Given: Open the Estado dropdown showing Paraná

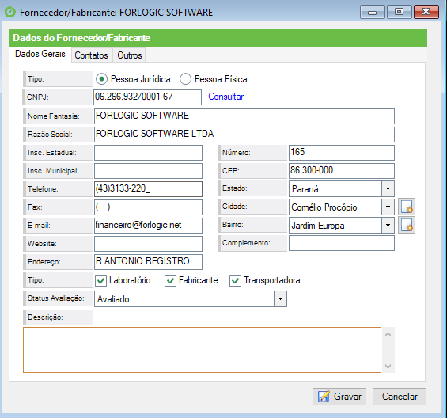Looking at the screenshot, I should pyautogui.click(x=388, y=189).
